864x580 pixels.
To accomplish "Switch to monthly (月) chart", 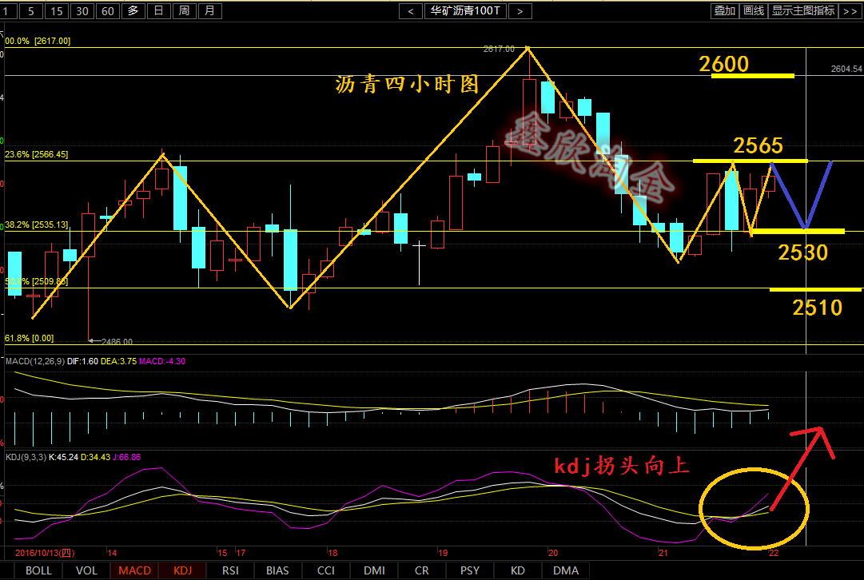I will 209,10.
